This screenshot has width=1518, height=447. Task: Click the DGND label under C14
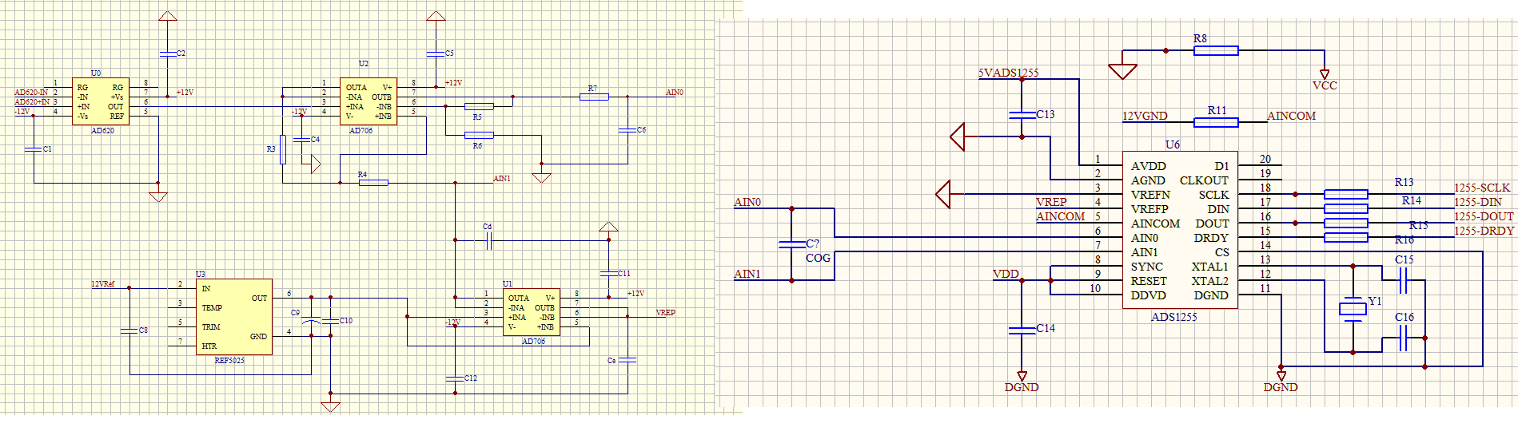[1022, 387]
